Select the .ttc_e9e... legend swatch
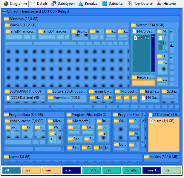The width and height of the screenshot is (184, 178). [x=132, y=170]
